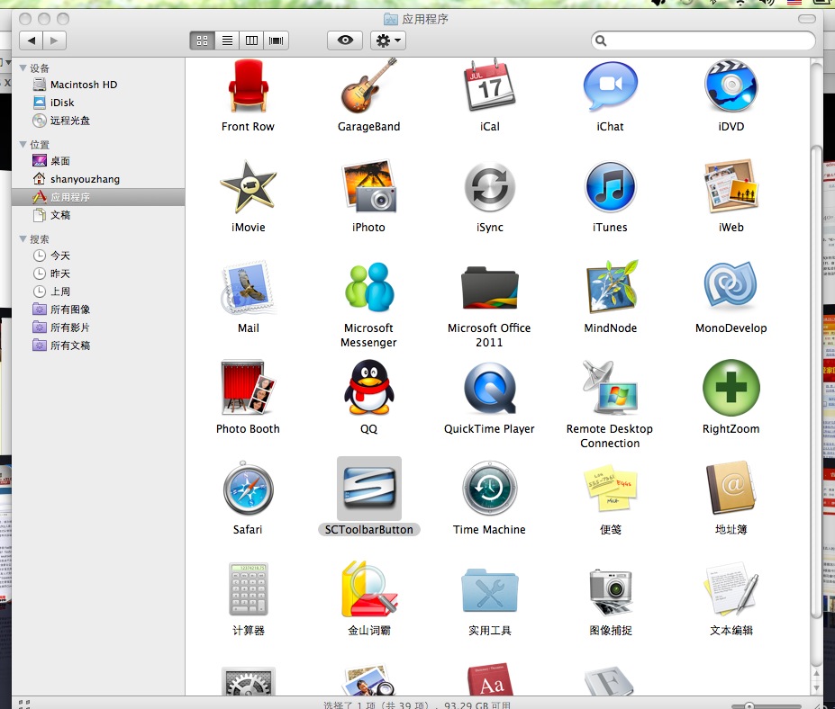Click the iMovie star icon
The height and width of the screenshot is (709, 835).
(x=248, y=187)
